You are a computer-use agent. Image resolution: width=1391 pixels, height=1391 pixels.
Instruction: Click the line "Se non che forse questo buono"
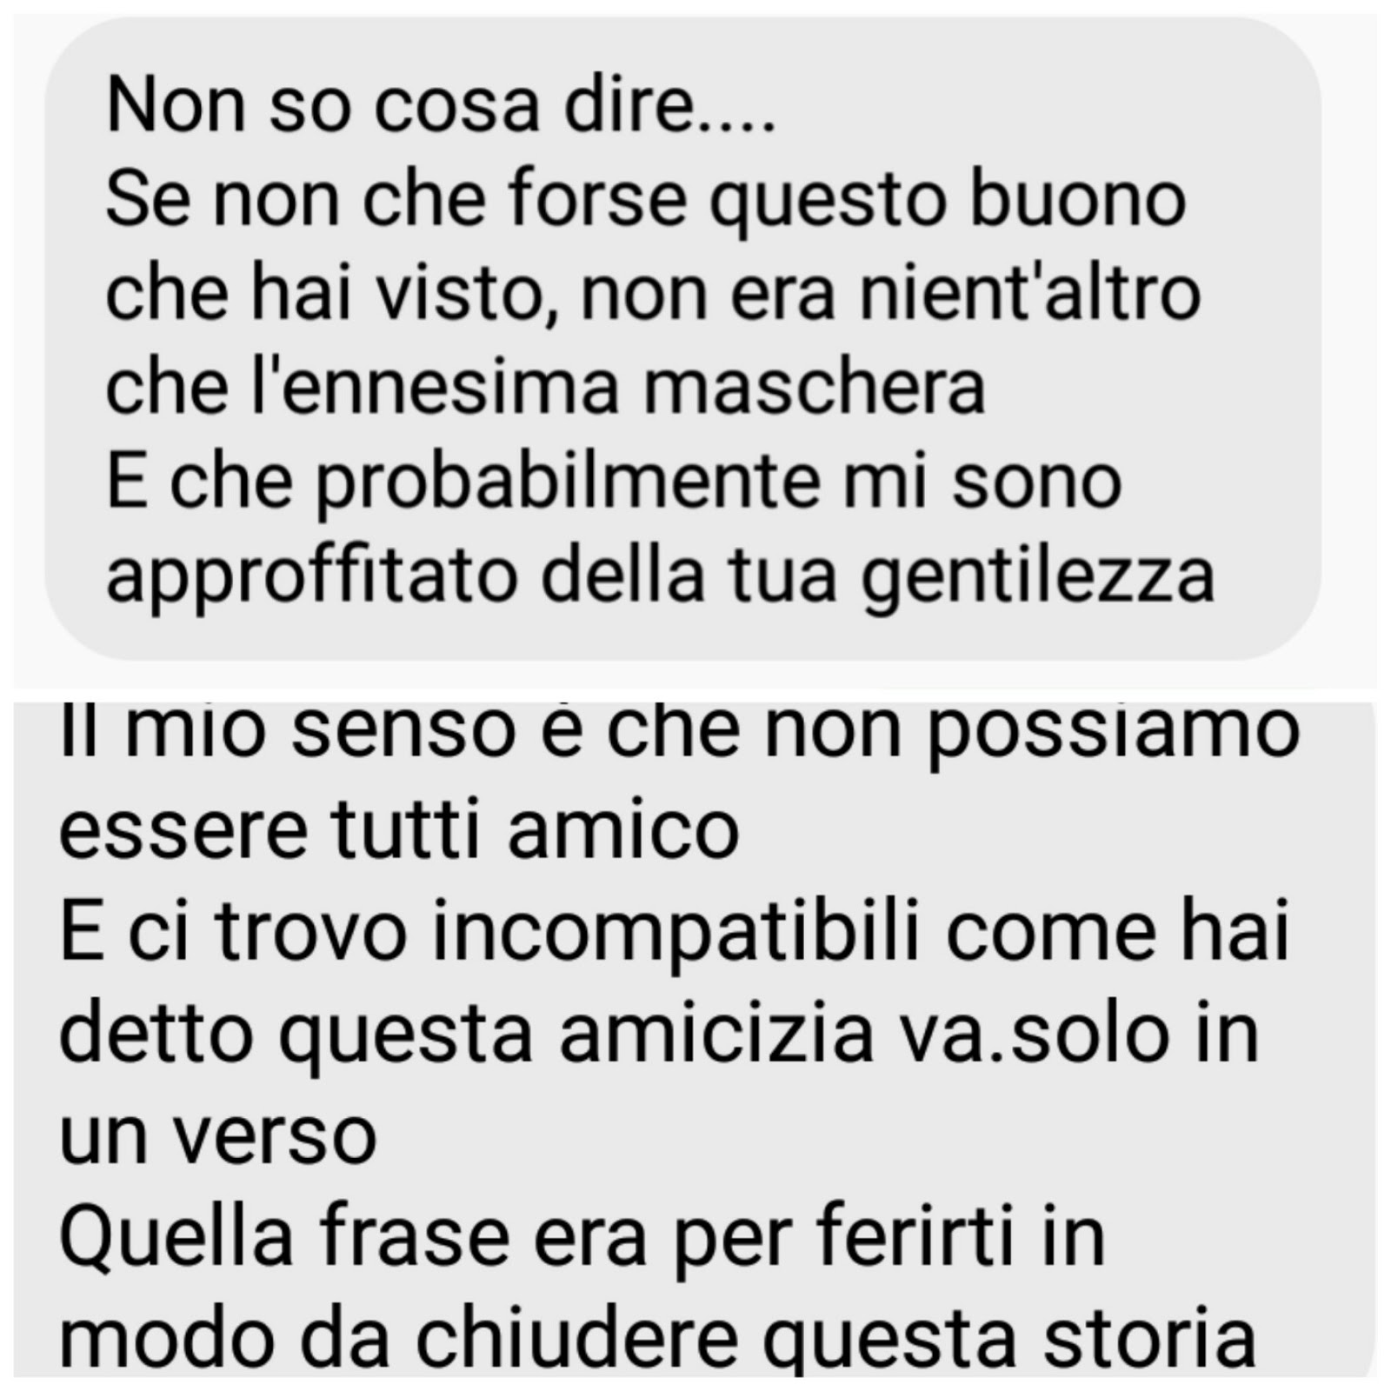click(646, 202)
